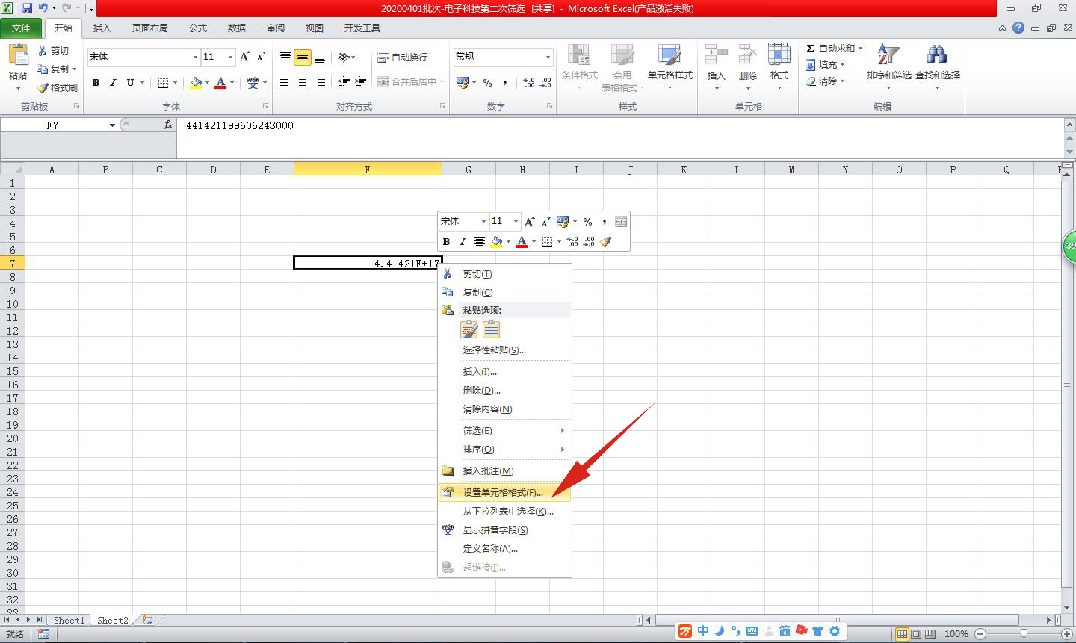Toggle center horizontal alignment in the ribbon

point(303,82)
